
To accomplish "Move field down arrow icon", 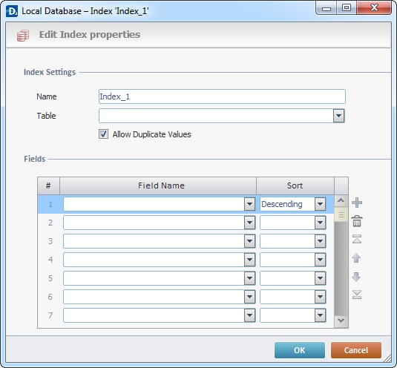I will (x=356, y=277).
